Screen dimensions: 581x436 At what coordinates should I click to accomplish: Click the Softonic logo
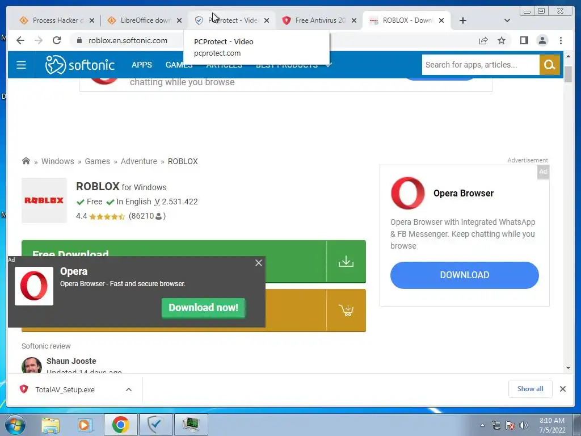coord(79,65)
